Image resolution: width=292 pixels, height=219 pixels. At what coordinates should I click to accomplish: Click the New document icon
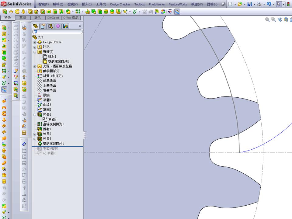point(230,4)
